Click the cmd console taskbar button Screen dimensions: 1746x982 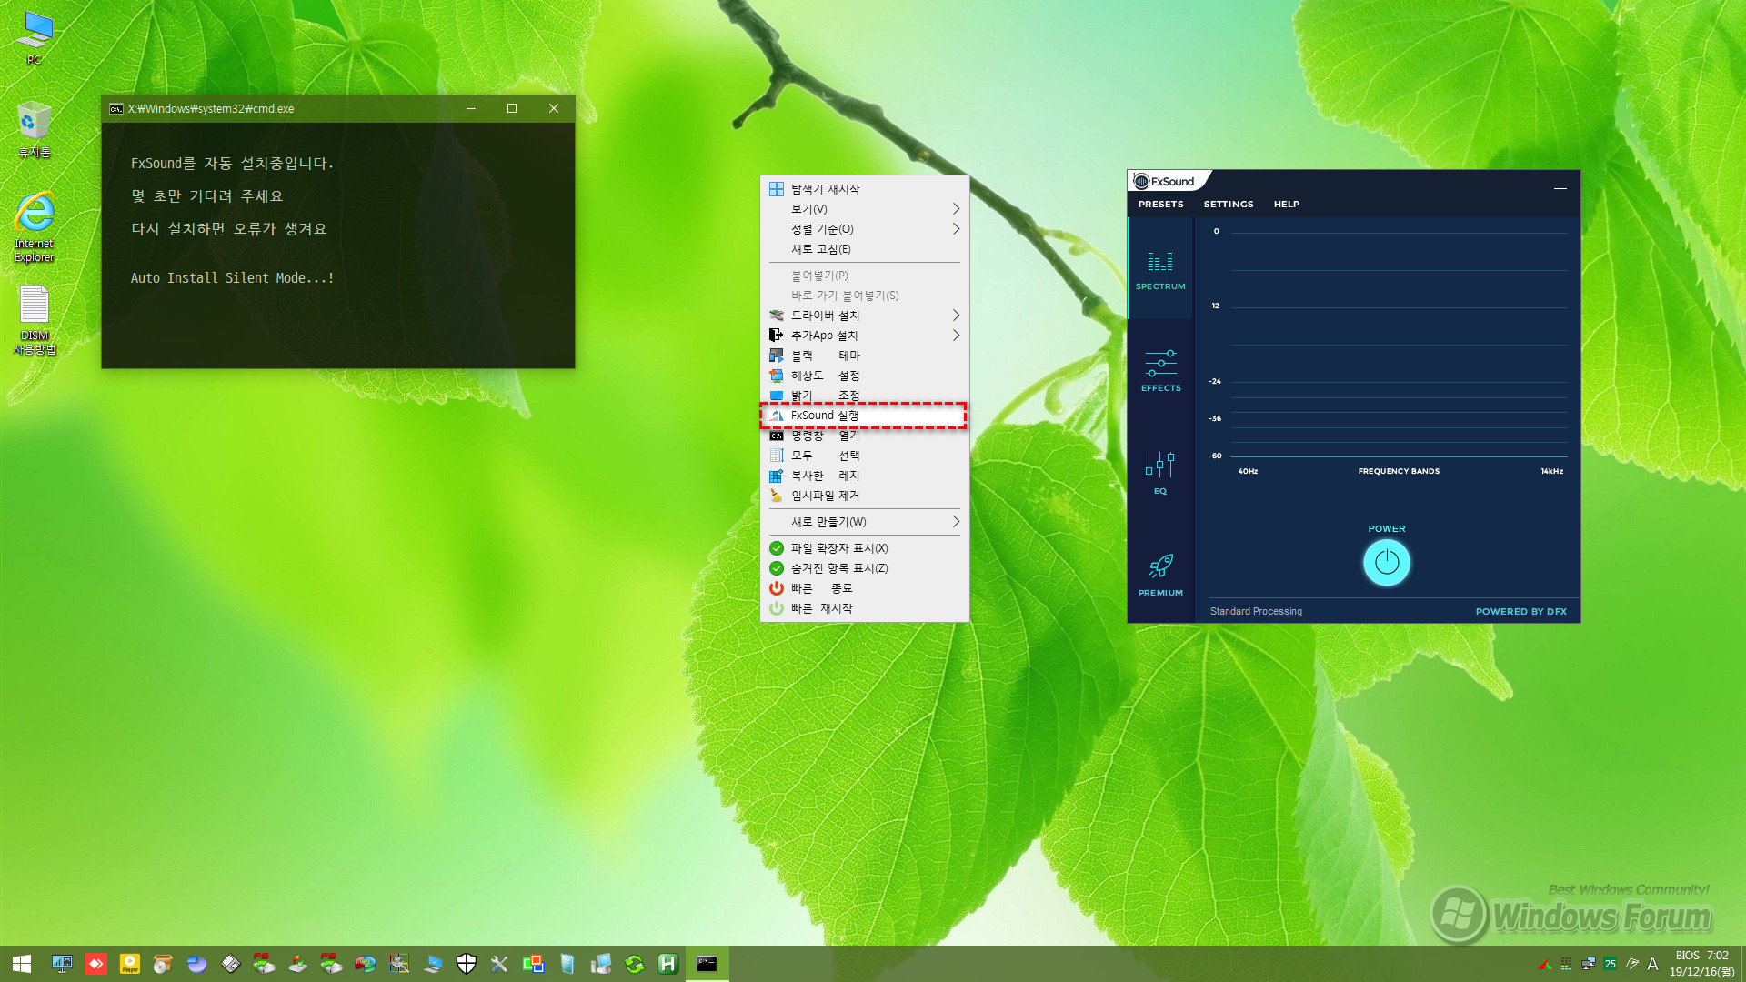pyautogui.click(x=707, y=964)
